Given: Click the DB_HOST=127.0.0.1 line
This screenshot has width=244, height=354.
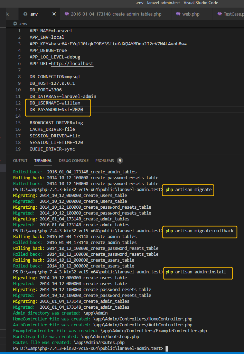Looking at the screenshot, I should [x=52, y=83].
